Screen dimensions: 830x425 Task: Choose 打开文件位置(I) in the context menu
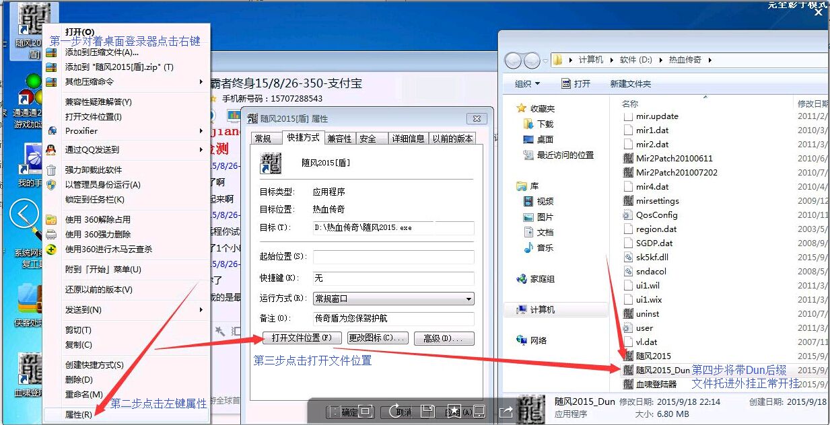pyautogui.click(x=94, y=117)
